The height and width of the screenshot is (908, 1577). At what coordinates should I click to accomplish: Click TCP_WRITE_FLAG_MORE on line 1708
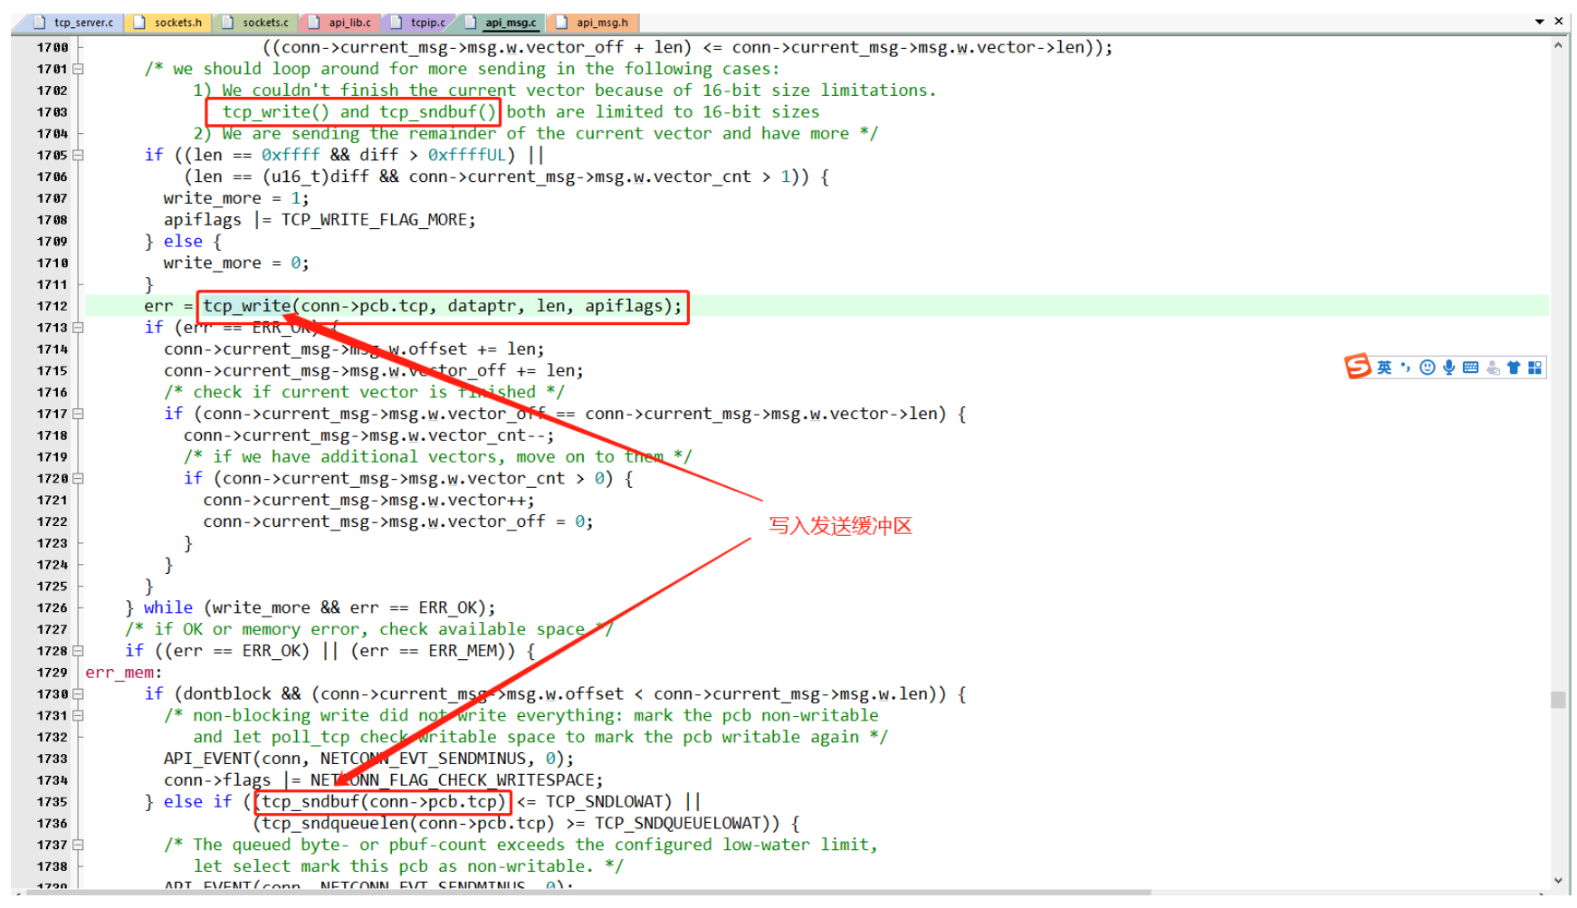(374, 220)
